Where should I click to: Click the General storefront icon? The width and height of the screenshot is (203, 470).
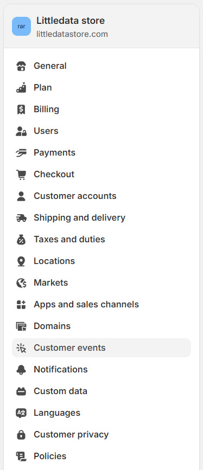(21, 66)
